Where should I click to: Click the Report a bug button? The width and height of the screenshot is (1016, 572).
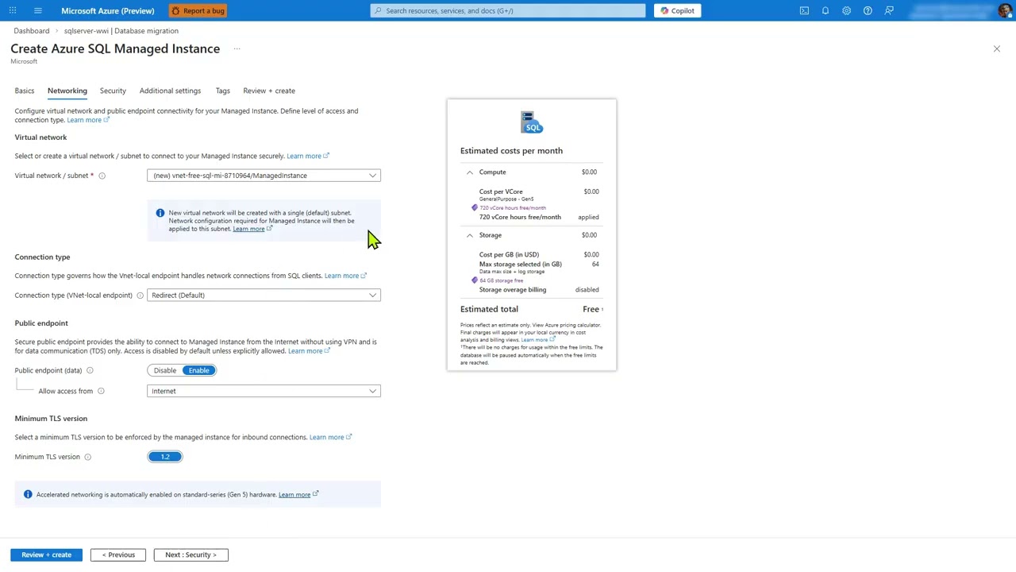click(198, 10)
